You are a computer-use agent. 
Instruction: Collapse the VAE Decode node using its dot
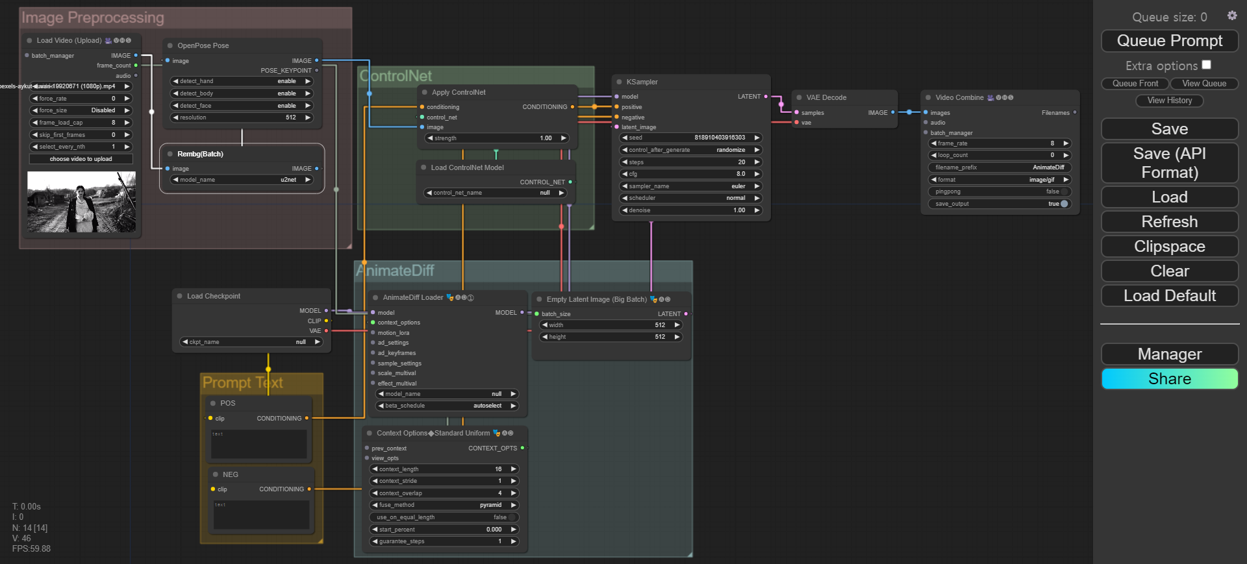[x=799, y=98]
